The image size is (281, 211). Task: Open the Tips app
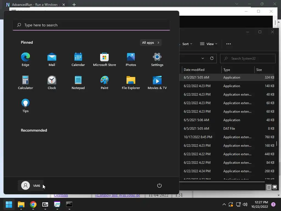tap(26, 106)
